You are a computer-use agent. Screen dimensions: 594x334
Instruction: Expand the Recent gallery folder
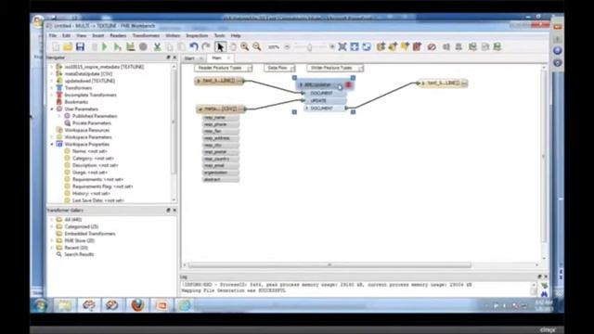(52, 248)
